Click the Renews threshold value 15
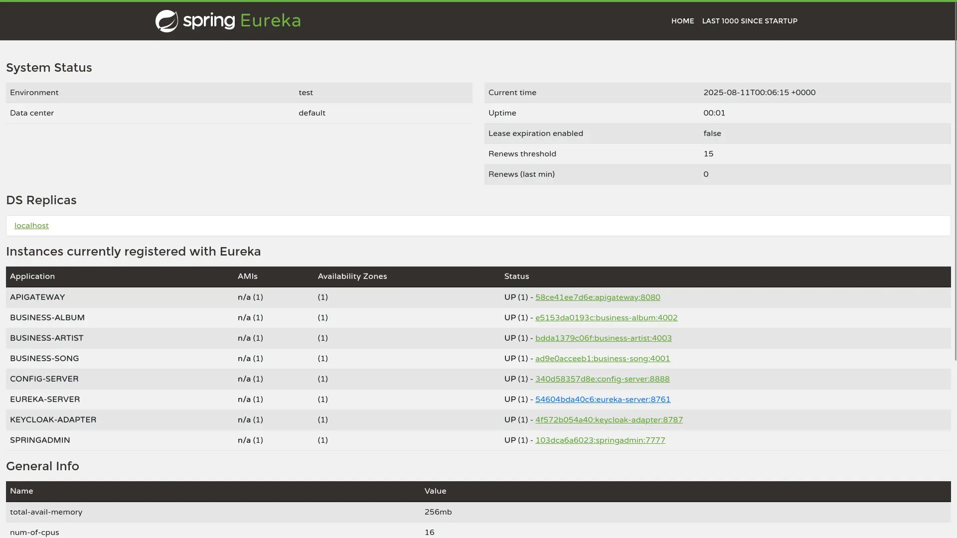Screen dimensions: 957x538 (708, 154)
